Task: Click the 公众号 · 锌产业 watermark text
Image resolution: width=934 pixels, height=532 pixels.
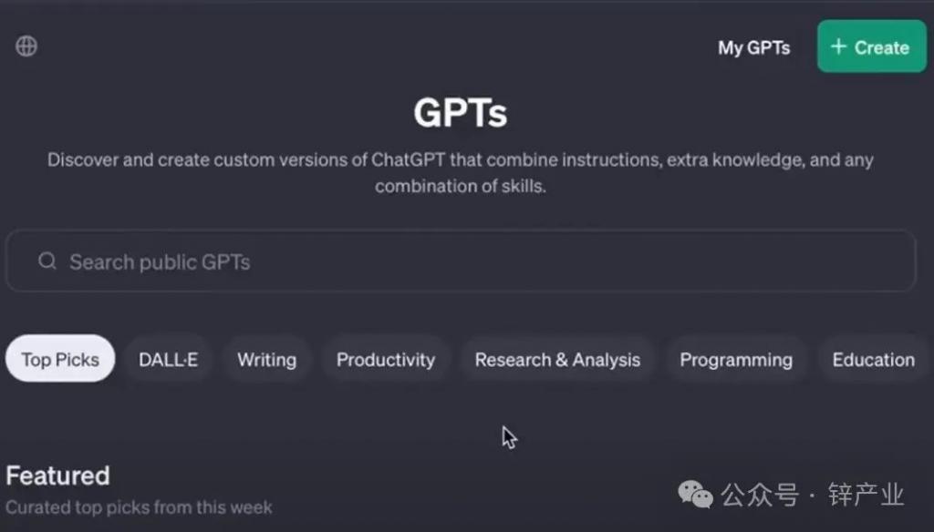Action: pos(813,495)
